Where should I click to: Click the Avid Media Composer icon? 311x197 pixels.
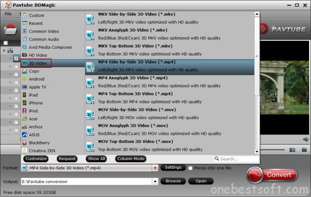pos(24,47)
